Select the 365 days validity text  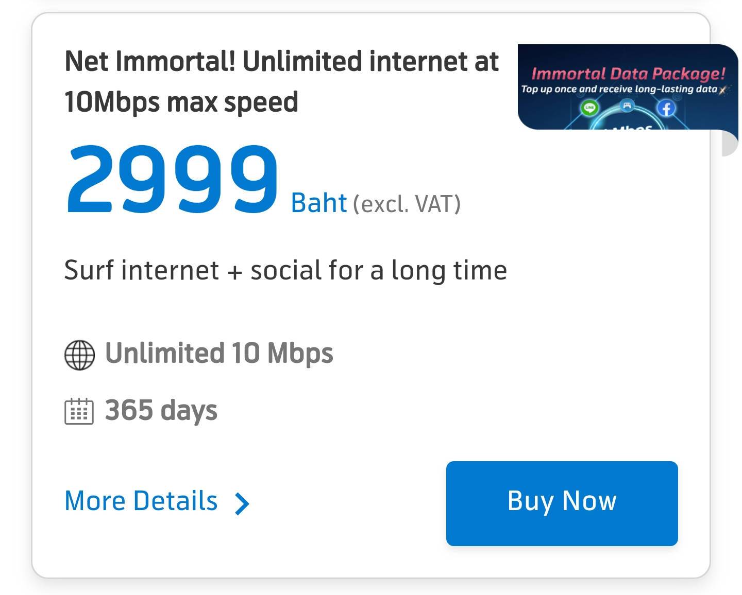[161, 410]
